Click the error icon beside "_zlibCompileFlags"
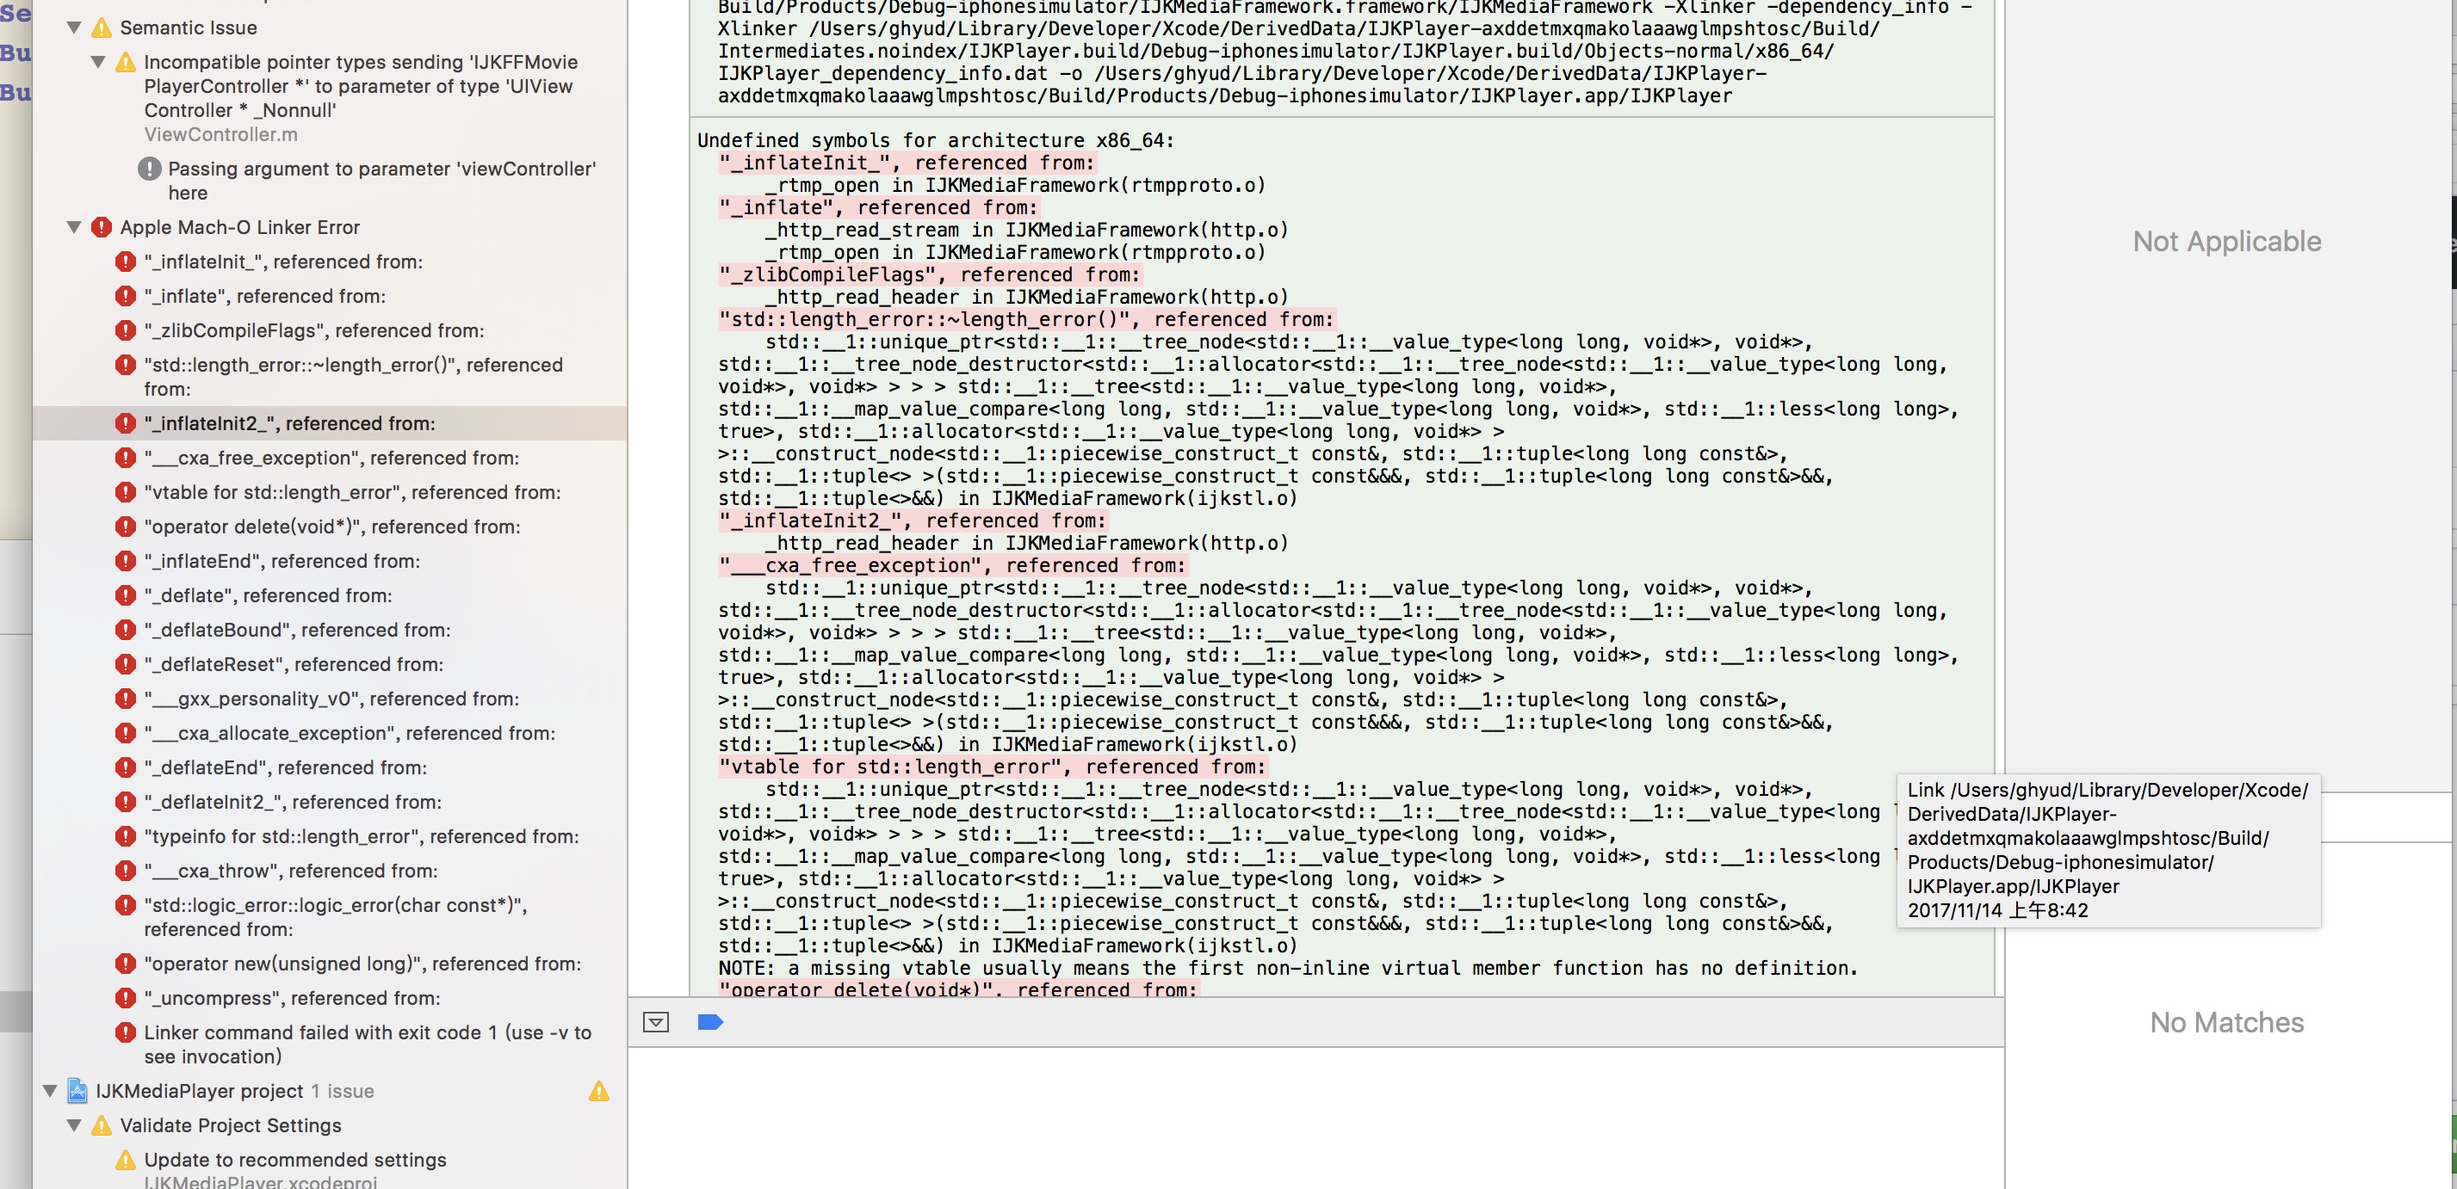The height and width of the screenshot is (1189, 2457). click(x=125, y=330)
